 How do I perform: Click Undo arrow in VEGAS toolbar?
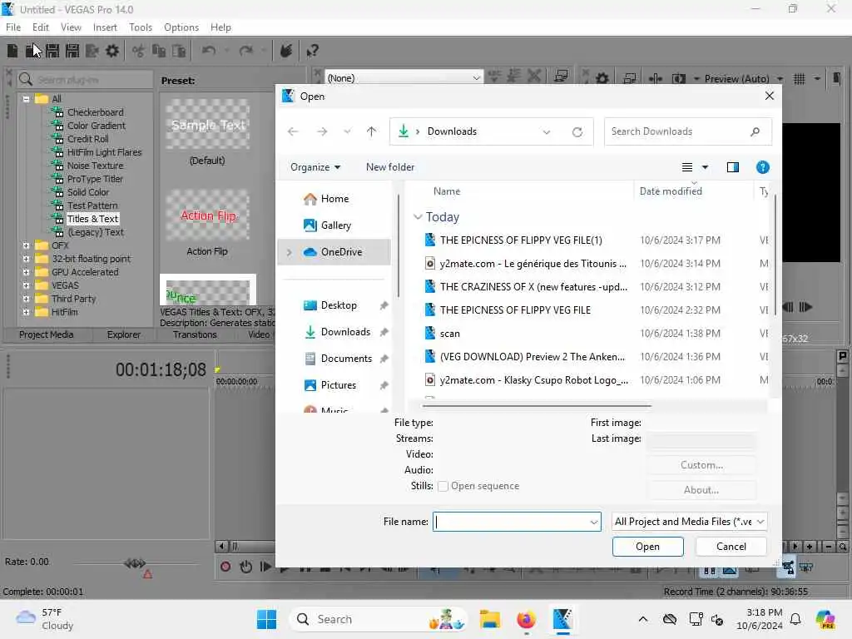tap(209, 51)
